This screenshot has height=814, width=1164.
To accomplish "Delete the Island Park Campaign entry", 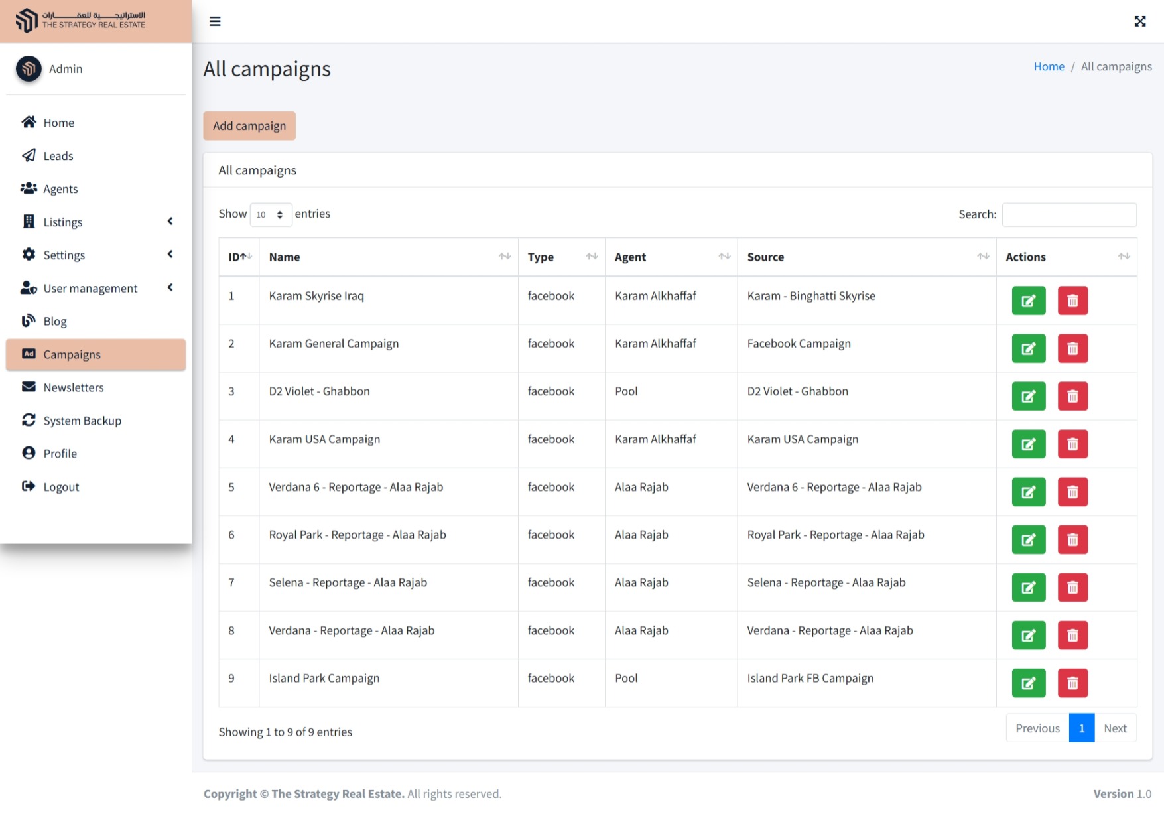I will (x=1072, y=683).
